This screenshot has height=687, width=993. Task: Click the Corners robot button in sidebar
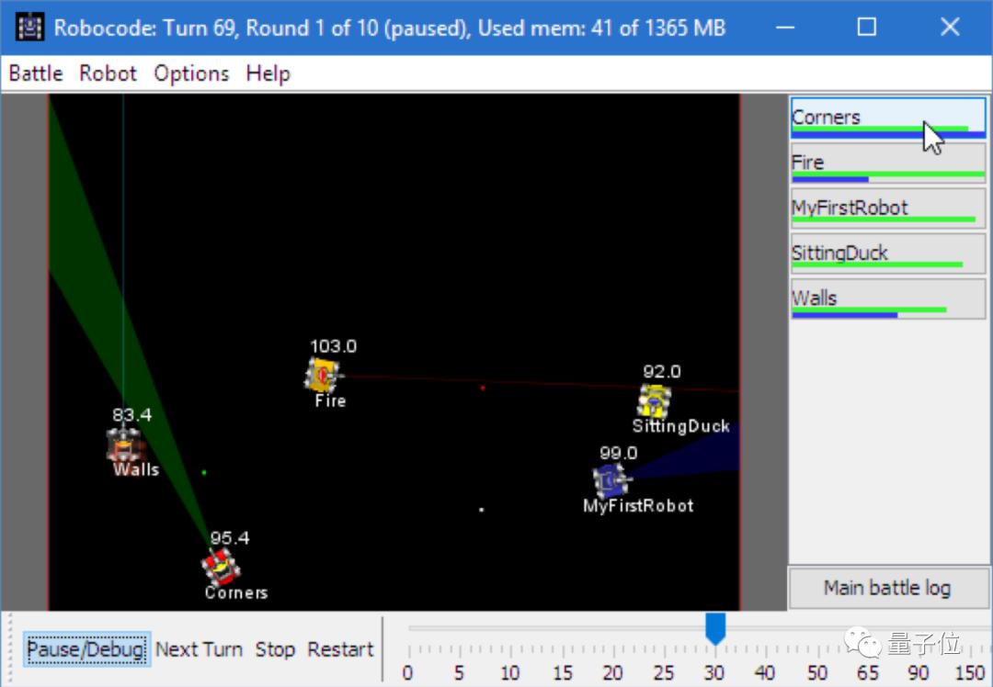[888, 118]
